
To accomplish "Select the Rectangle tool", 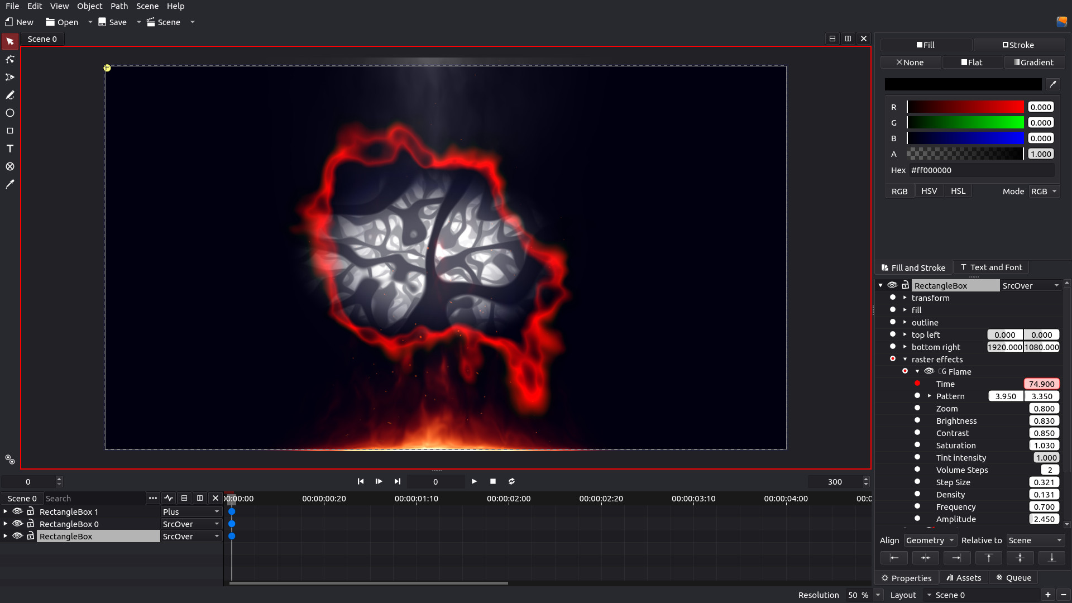I will click(x=9, y=131).
